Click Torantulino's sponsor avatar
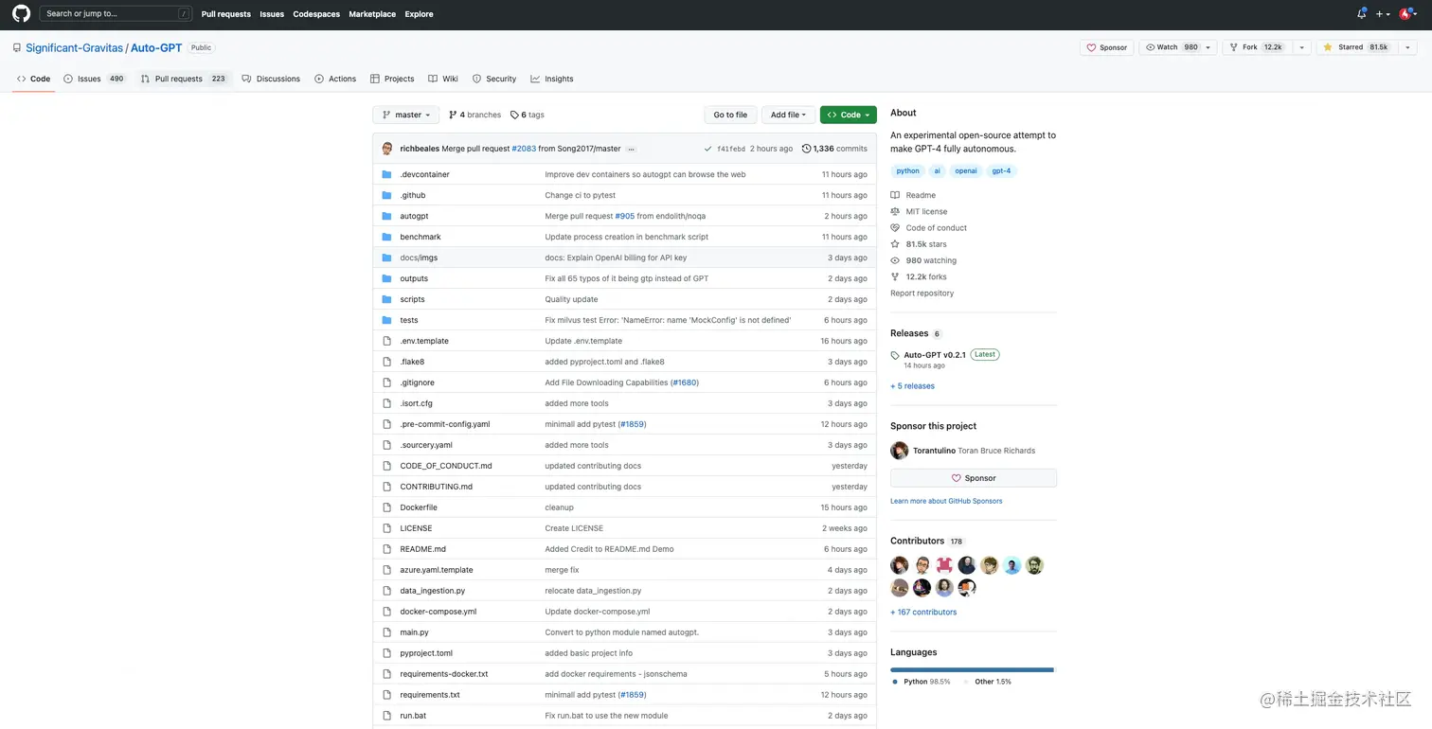The height and width of the screenshot is (729, 1432). tap(899, 451)
